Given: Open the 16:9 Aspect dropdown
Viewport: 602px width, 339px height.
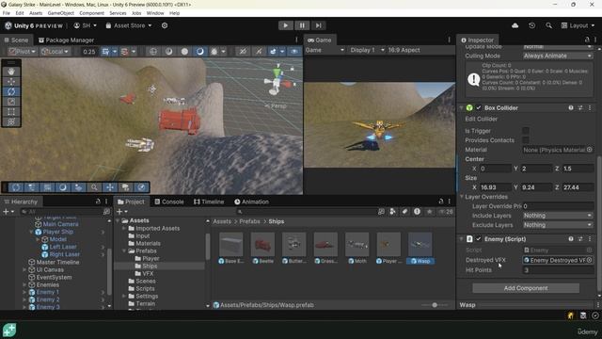Looking at the screenshot, I should pyautogui.click(x=404, y=50).
